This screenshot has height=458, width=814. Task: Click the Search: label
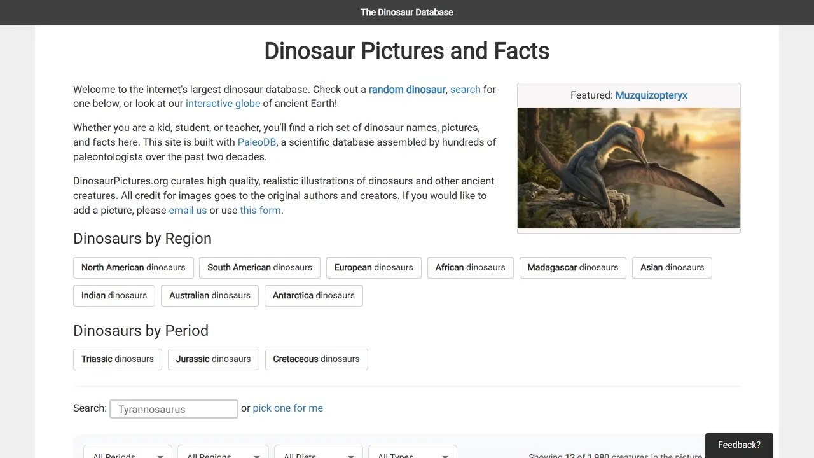point(90,408)
